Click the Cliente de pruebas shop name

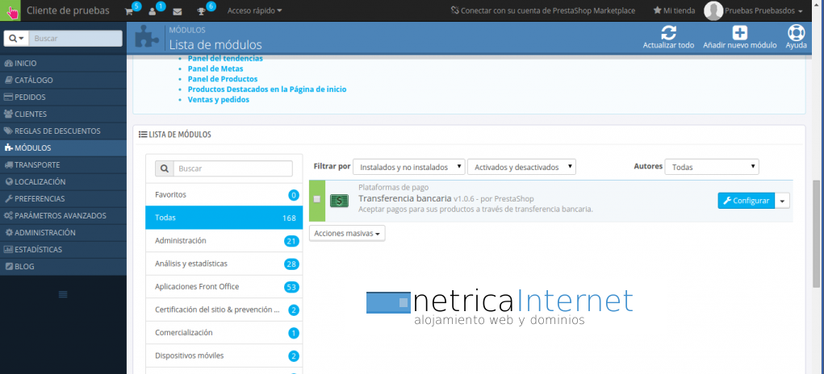pyautogui.click(x=68, y=10)
